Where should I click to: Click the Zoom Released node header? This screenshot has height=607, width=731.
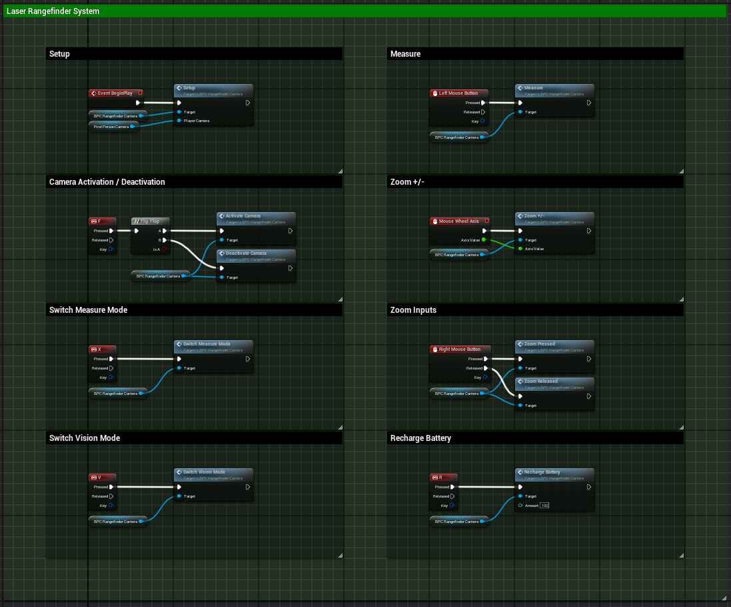click(x=554, y=384)
